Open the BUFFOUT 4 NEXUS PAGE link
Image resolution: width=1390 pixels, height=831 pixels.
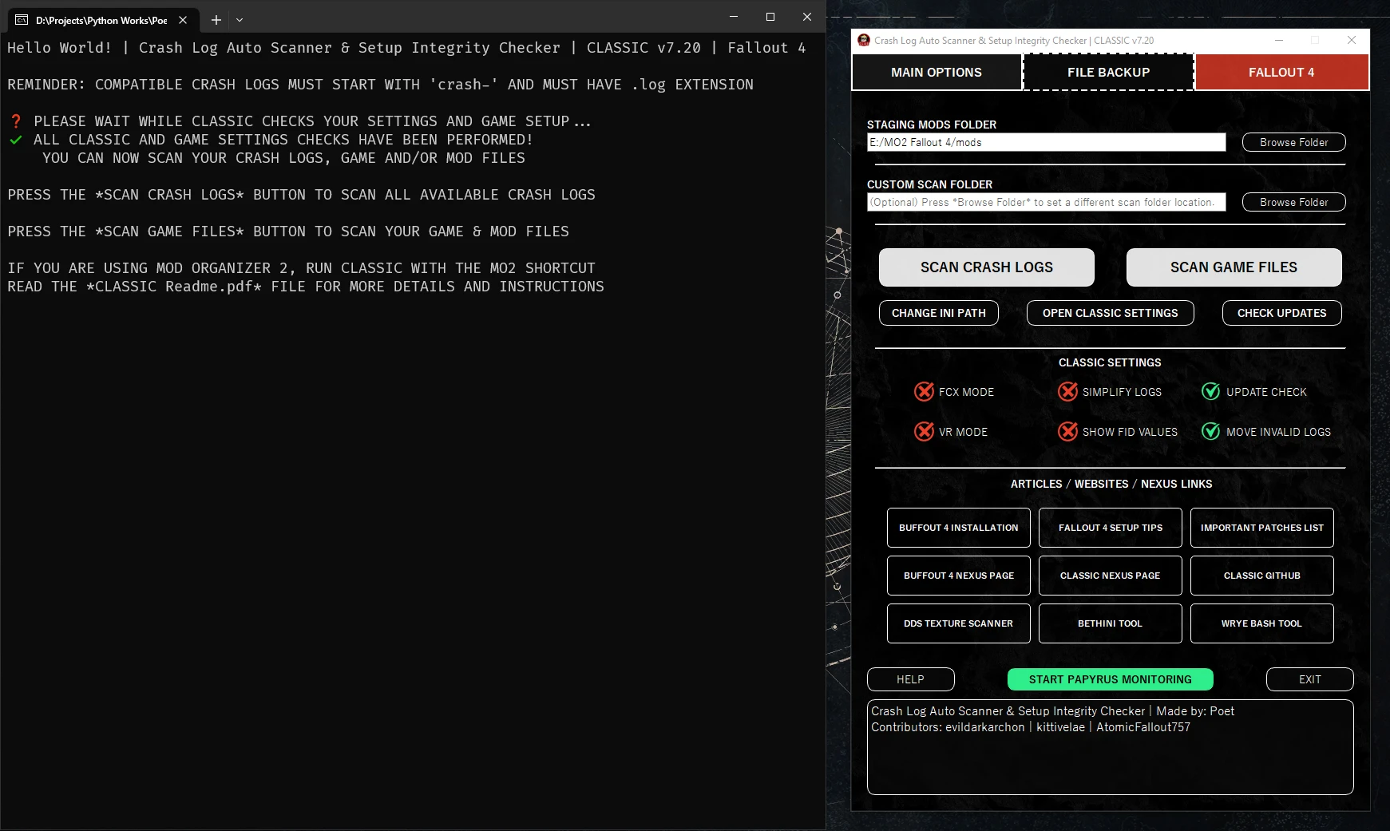[958, 576]
